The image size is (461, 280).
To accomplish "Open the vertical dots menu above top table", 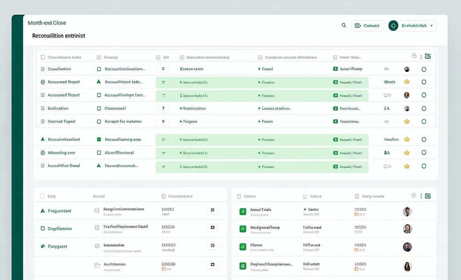I will tap(421, 56).
